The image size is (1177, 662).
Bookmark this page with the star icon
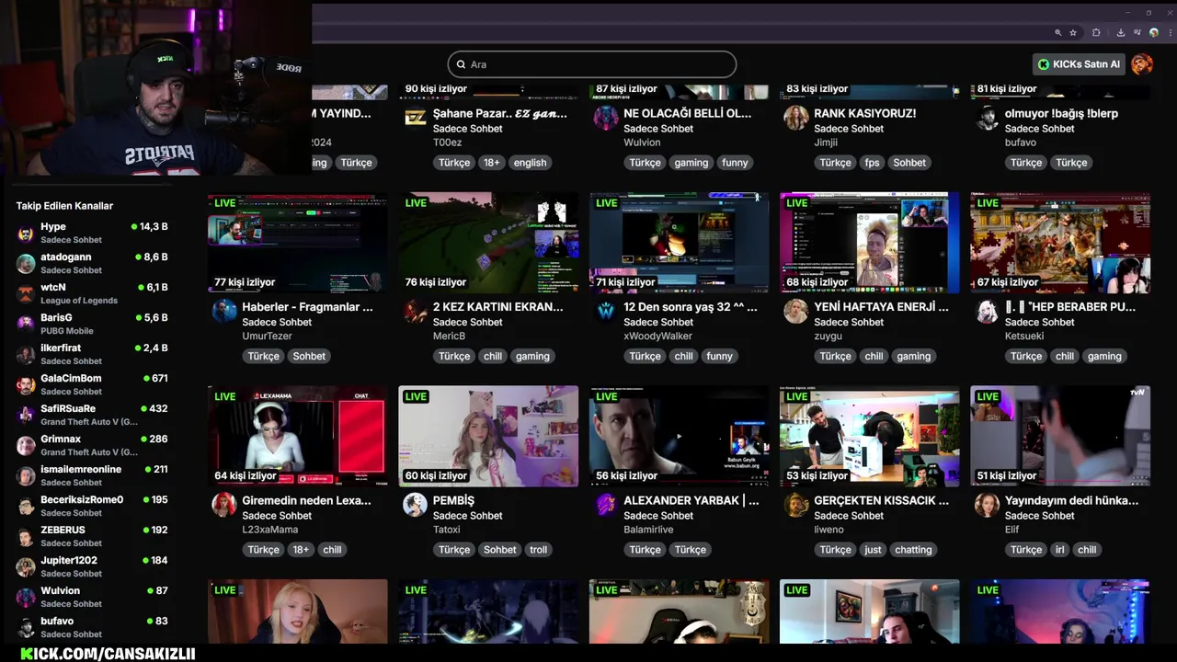[1073, 32]
